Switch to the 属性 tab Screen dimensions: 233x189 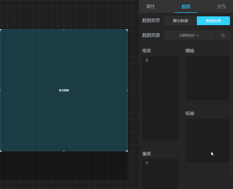point(151,7)
